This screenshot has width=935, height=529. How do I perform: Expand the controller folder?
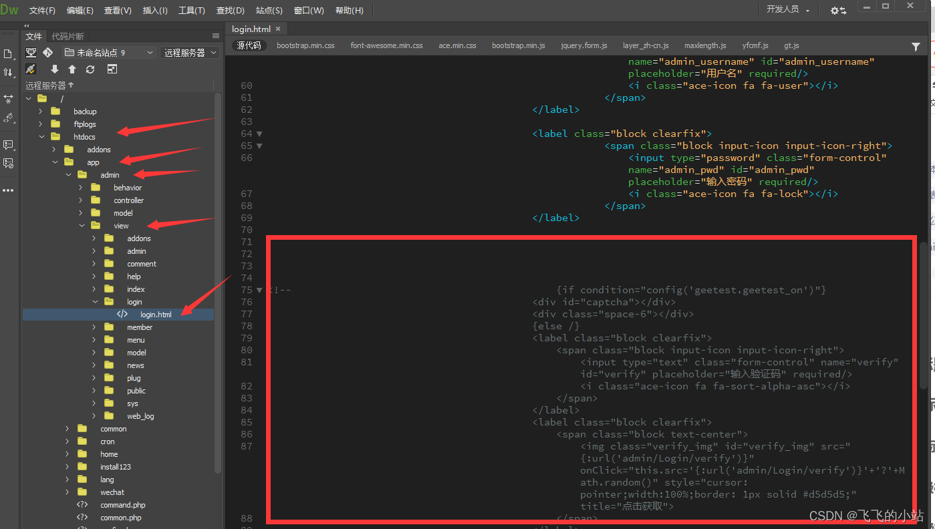coord(81,200)
